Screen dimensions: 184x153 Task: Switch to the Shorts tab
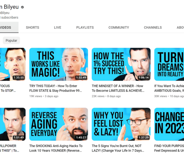[x=33, y=27]
